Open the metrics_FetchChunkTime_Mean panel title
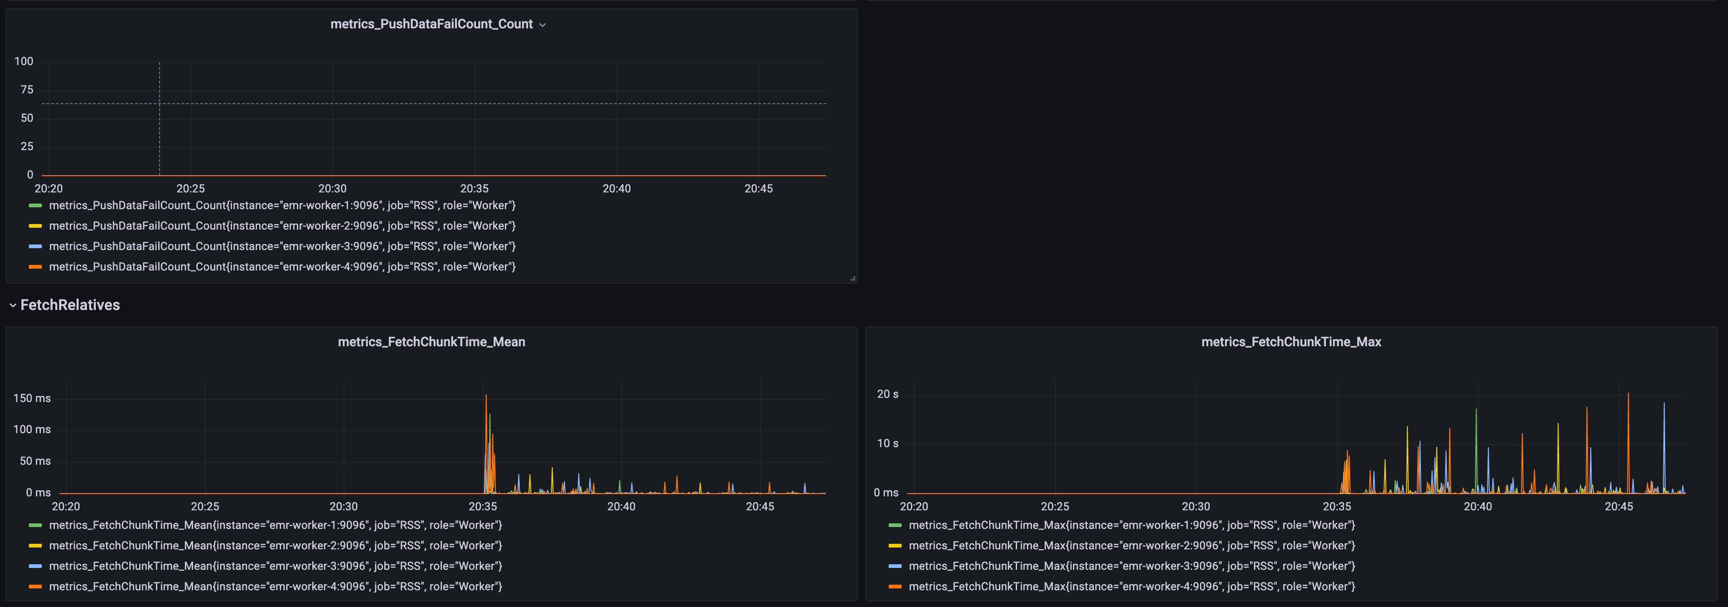The width and height of the screenshot is (1728, 607). [x=431, y=342]
